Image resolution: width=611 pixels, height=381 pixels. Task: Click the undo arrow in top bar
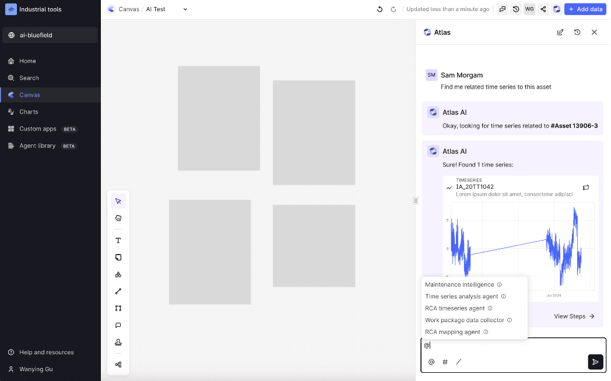tap(380, 9)
